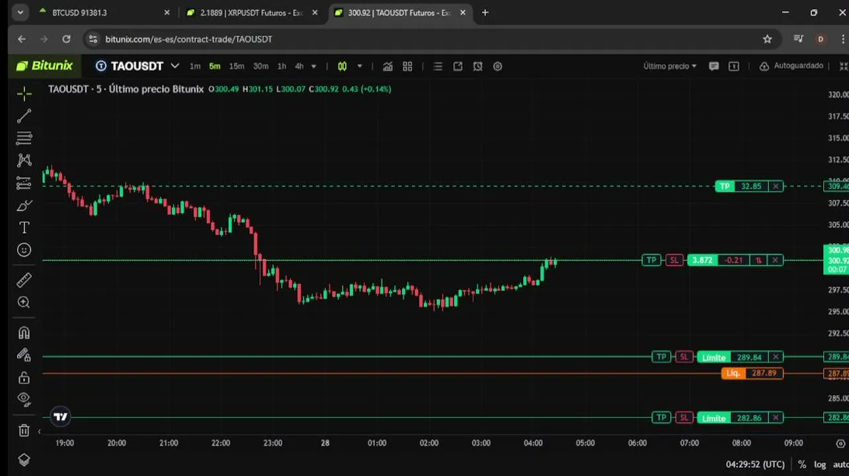Open the Fibonacci retracement tools
849x476 pixels.
[x=24, y=138]
